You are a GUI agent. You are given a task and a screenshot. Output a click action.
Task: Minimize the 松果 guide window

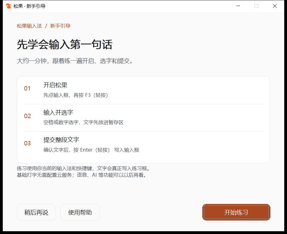[x=238, y=6]
